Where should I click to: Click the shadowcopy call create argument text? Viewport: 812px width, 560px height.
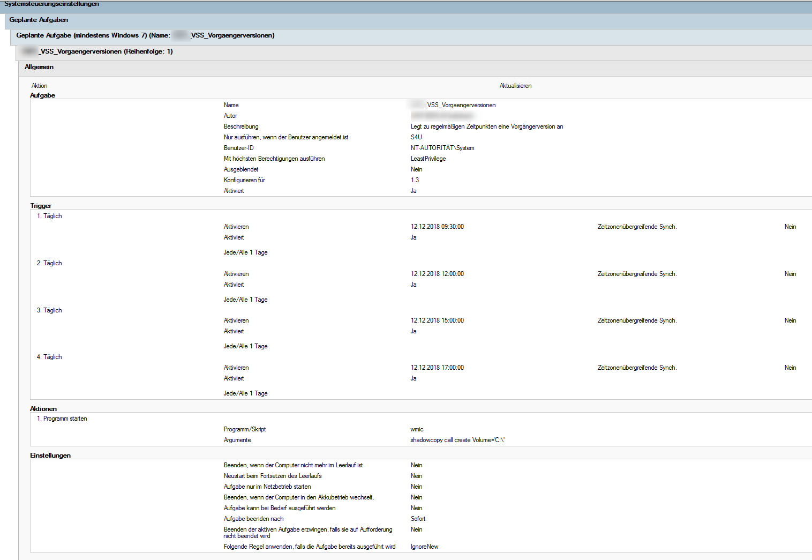(x=457, y=440)
